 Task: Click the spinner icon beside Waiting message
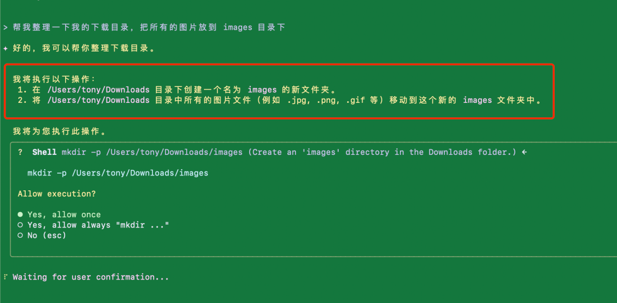[x=5, y=277]
